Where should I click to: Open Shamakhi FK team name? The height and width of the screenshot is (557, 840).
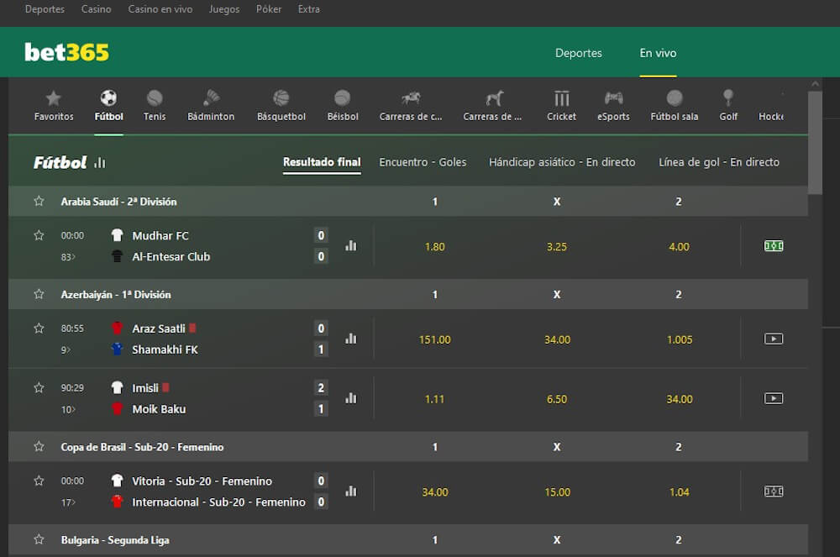pyautogui.click(x=165, y=349)
